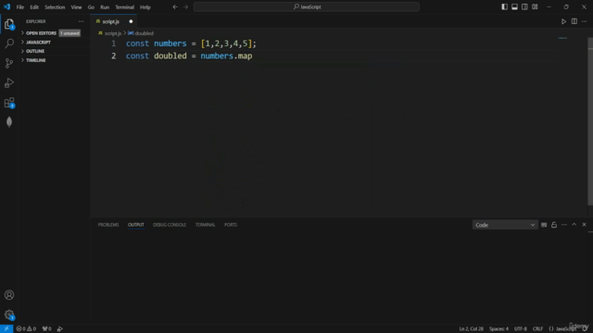Switch to the Ports tab

point(231,225)
